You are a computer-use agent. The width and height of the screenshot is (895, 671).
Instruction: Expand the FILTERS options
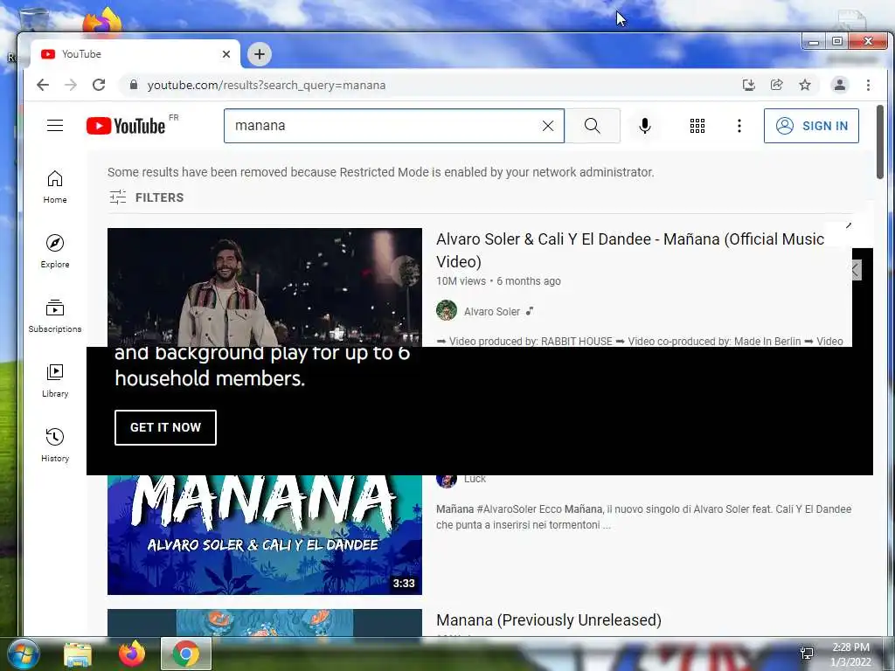click(x=147, y=197)
